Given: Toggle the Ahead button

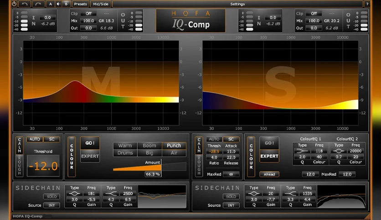Looking at the screenshot, I should 269,174.
